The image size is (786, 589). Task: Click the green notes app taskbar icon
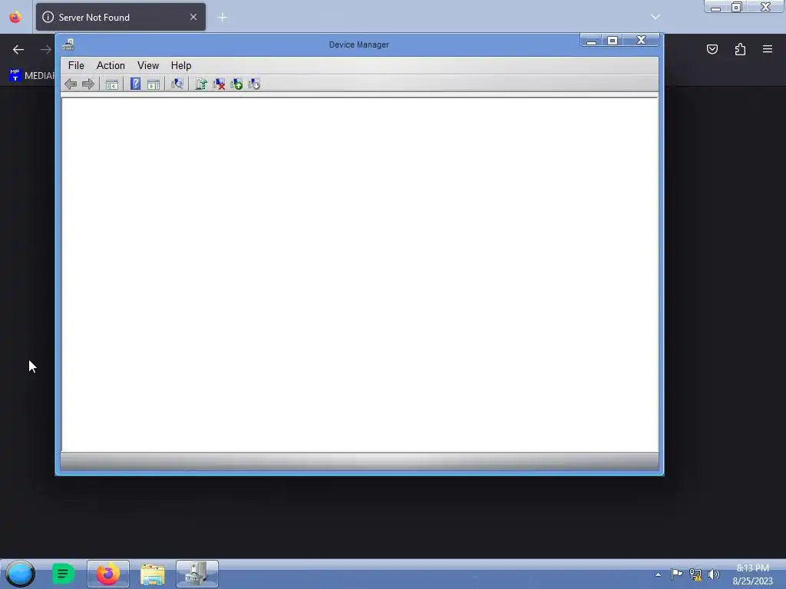click(x=63, y=574)
